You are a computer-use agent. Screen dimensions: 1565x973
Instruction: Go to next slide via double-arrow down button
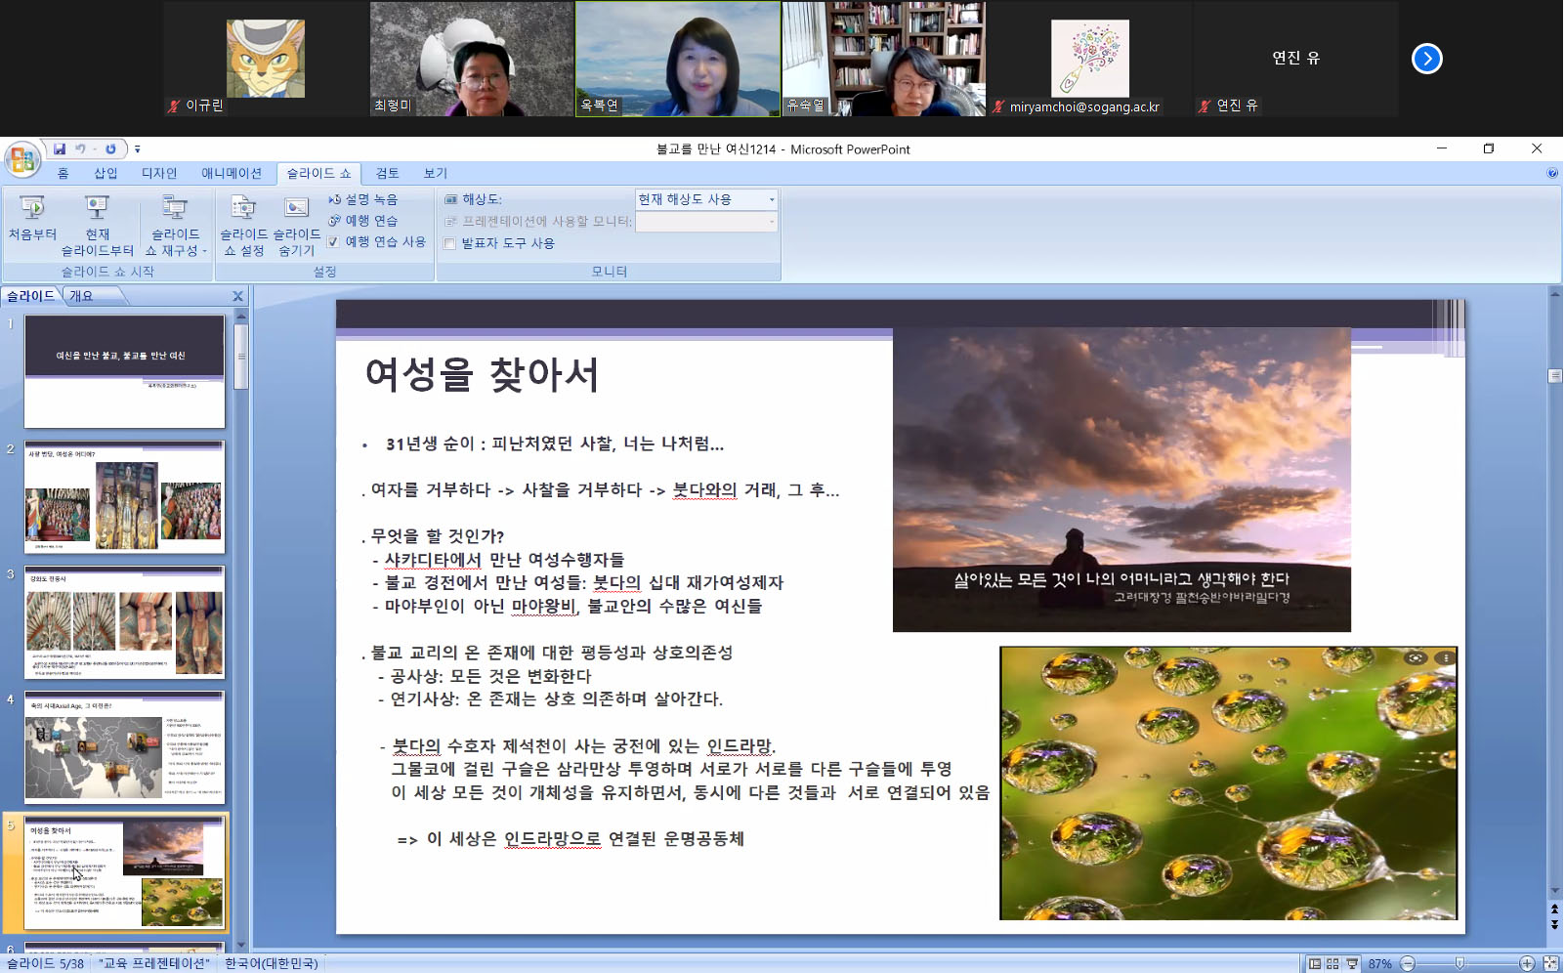tap(1554, 924)
